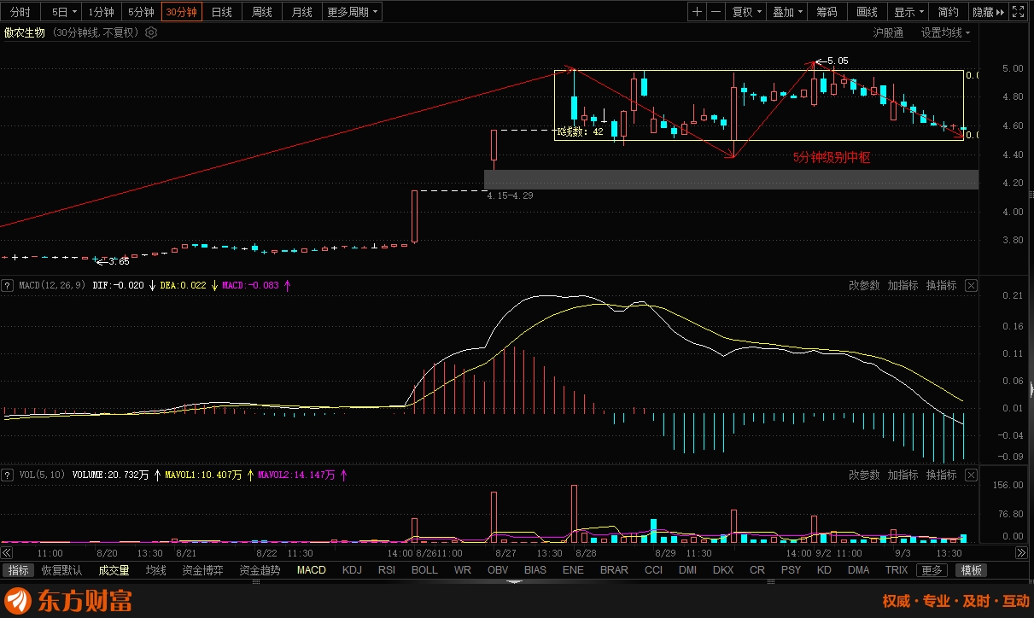Screen dimensions: 1034x618
Task: Close the MACD indicator panel
Action: [971, 285]
